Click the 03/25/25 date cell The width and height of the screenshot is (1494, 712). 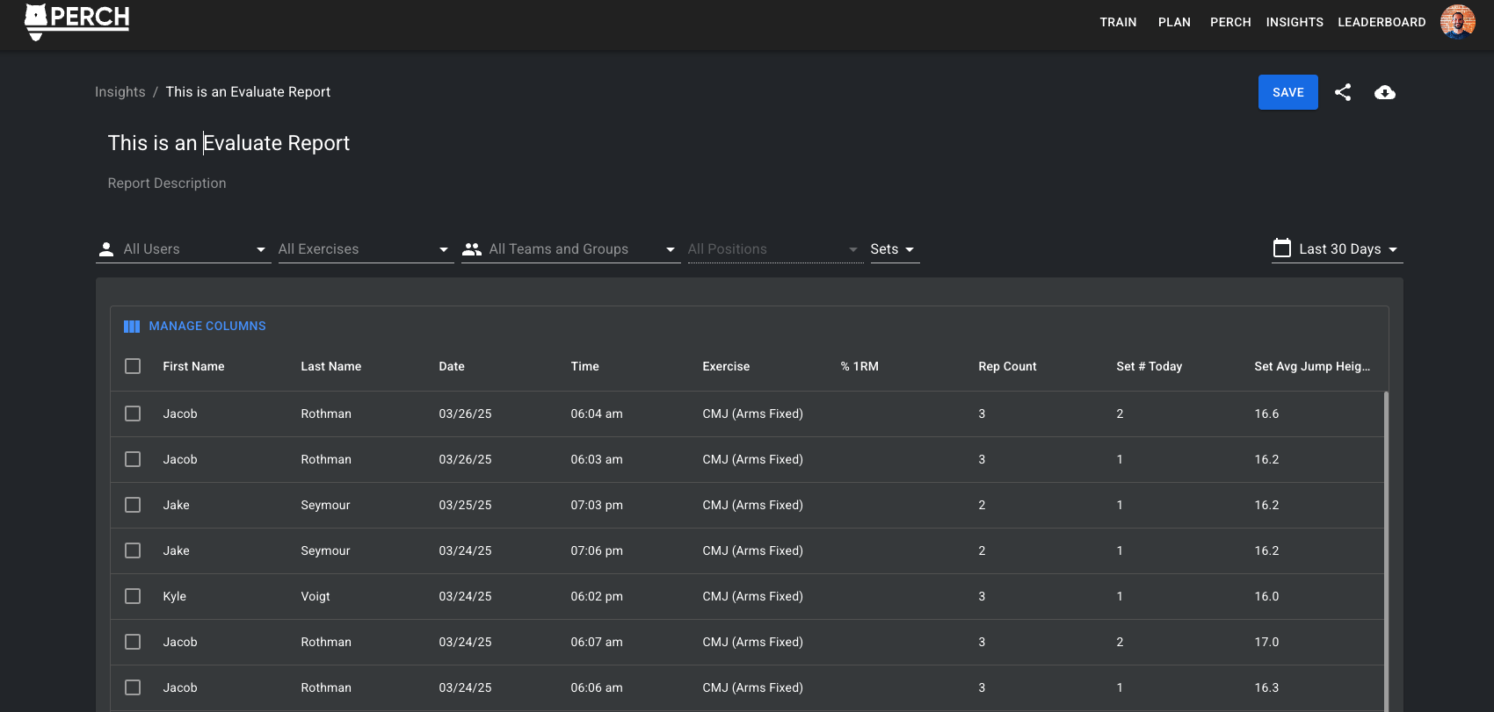click(465, 505)
